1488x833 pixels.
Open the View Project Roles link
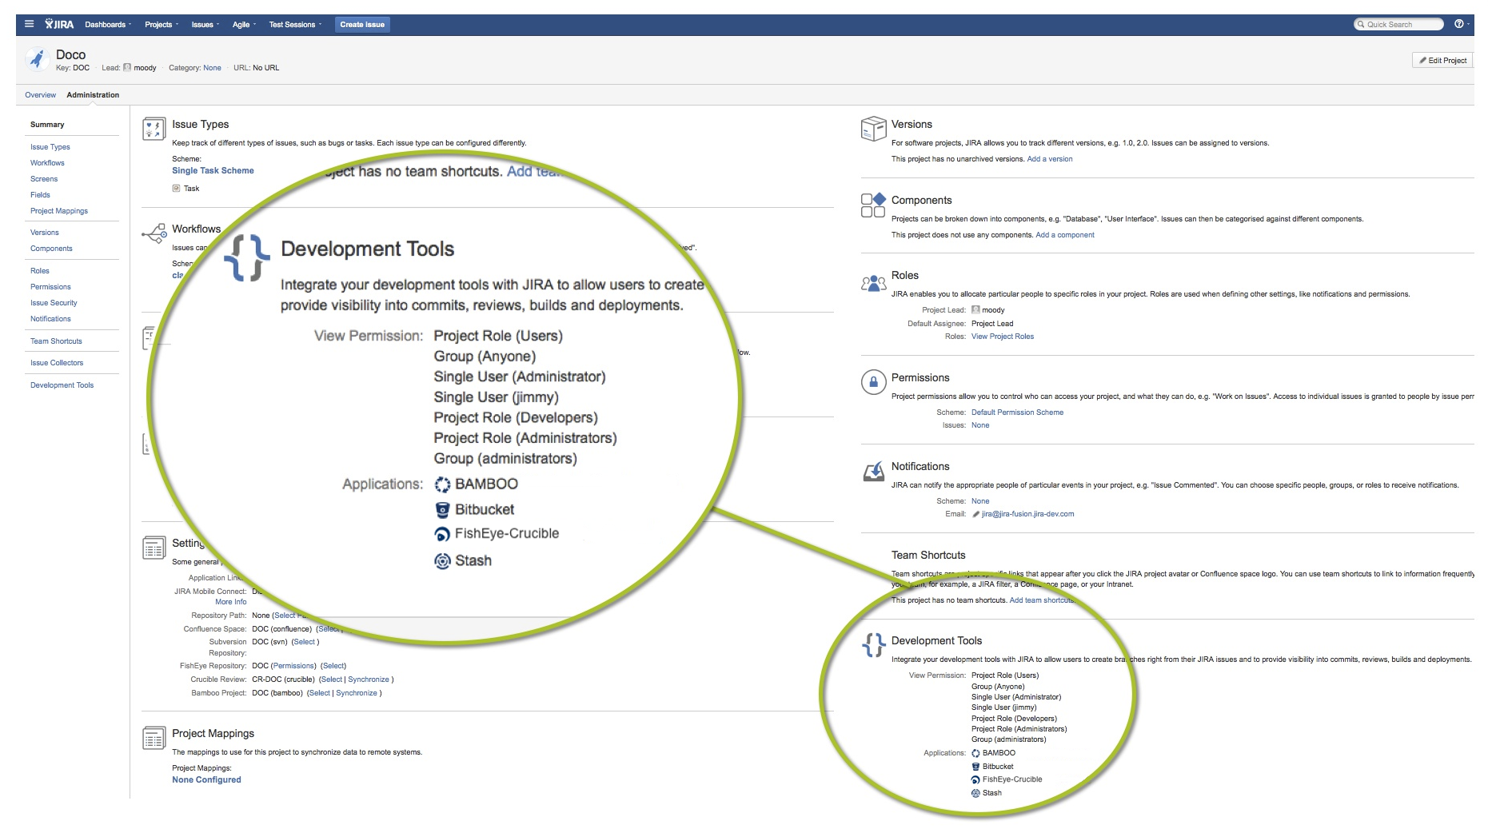tap(1003, 337)
